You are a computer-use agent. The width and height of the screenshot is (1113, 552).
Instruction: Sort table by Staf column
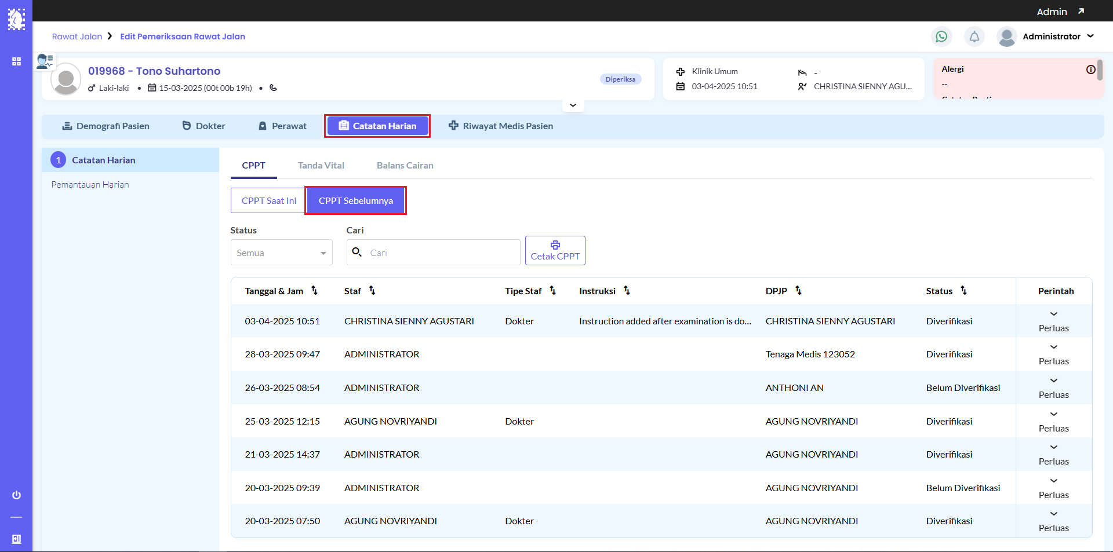point(372,290)
